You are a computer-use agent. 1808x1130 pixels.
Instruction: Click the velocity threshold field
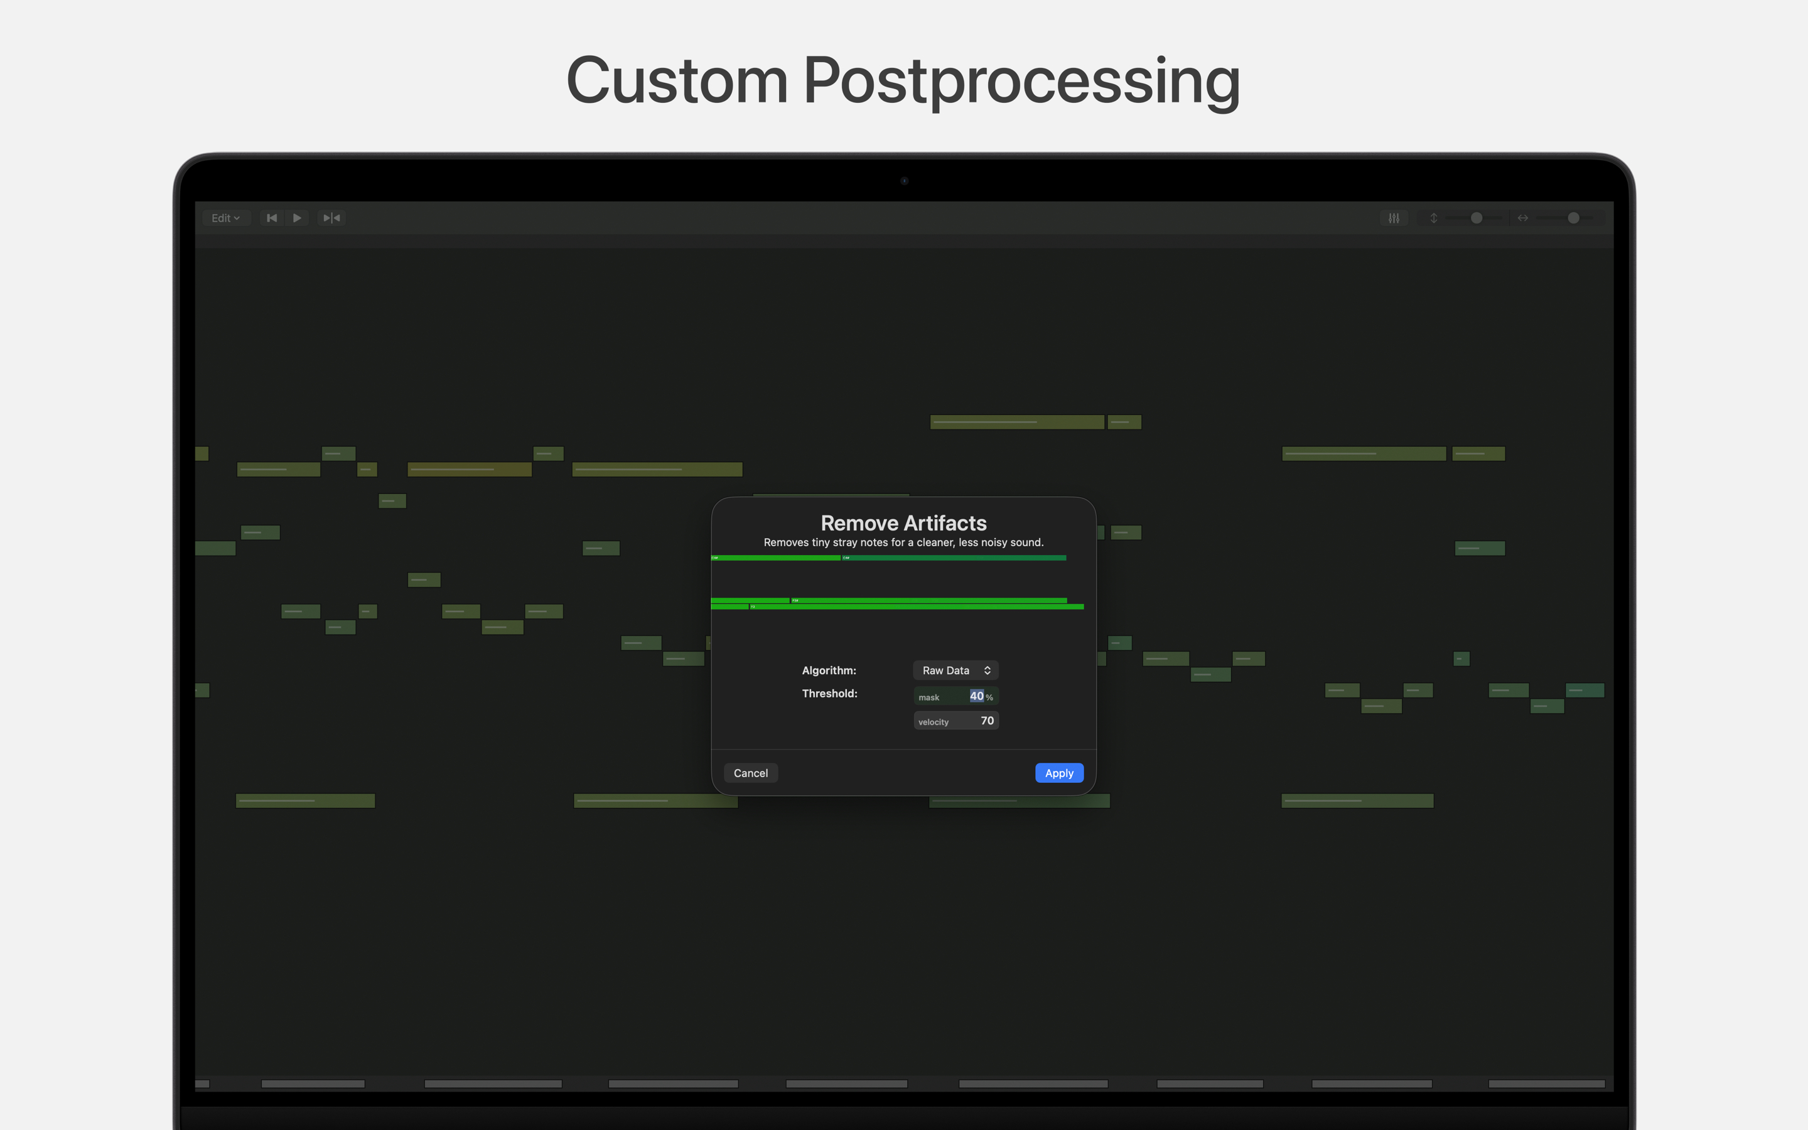955,721
